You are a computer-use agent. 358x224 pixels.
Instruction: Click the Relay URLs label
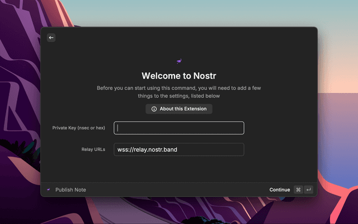pos(93,150)
